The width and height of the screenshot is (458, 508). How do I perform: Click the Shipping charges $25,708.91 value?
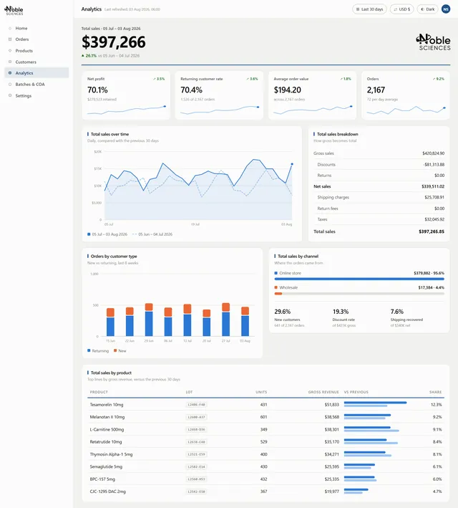point(434,197)
